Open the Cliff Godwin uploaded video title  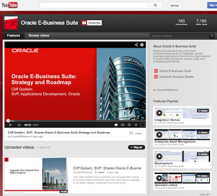pyautogui.click(x=107, y=168)
